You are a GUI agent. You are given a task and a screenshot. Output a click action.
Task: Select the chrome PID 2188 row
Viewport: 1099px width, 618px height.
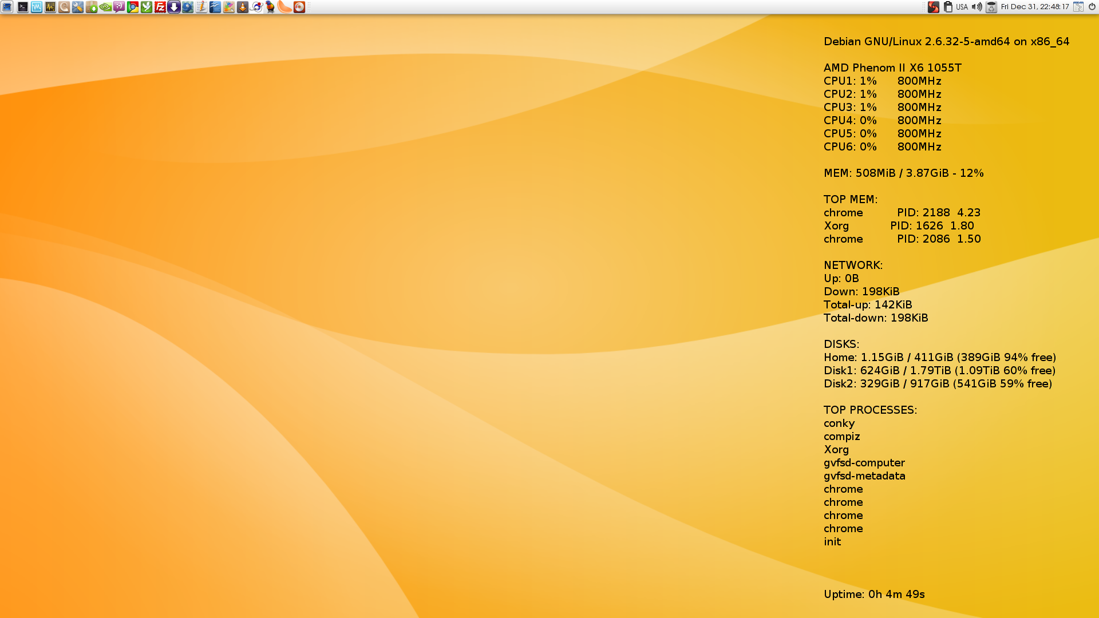[x=902, y=213]
